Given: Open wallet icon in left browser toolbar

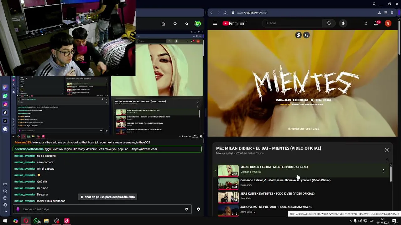Looking at the screenshot, I should click(163, 24).
